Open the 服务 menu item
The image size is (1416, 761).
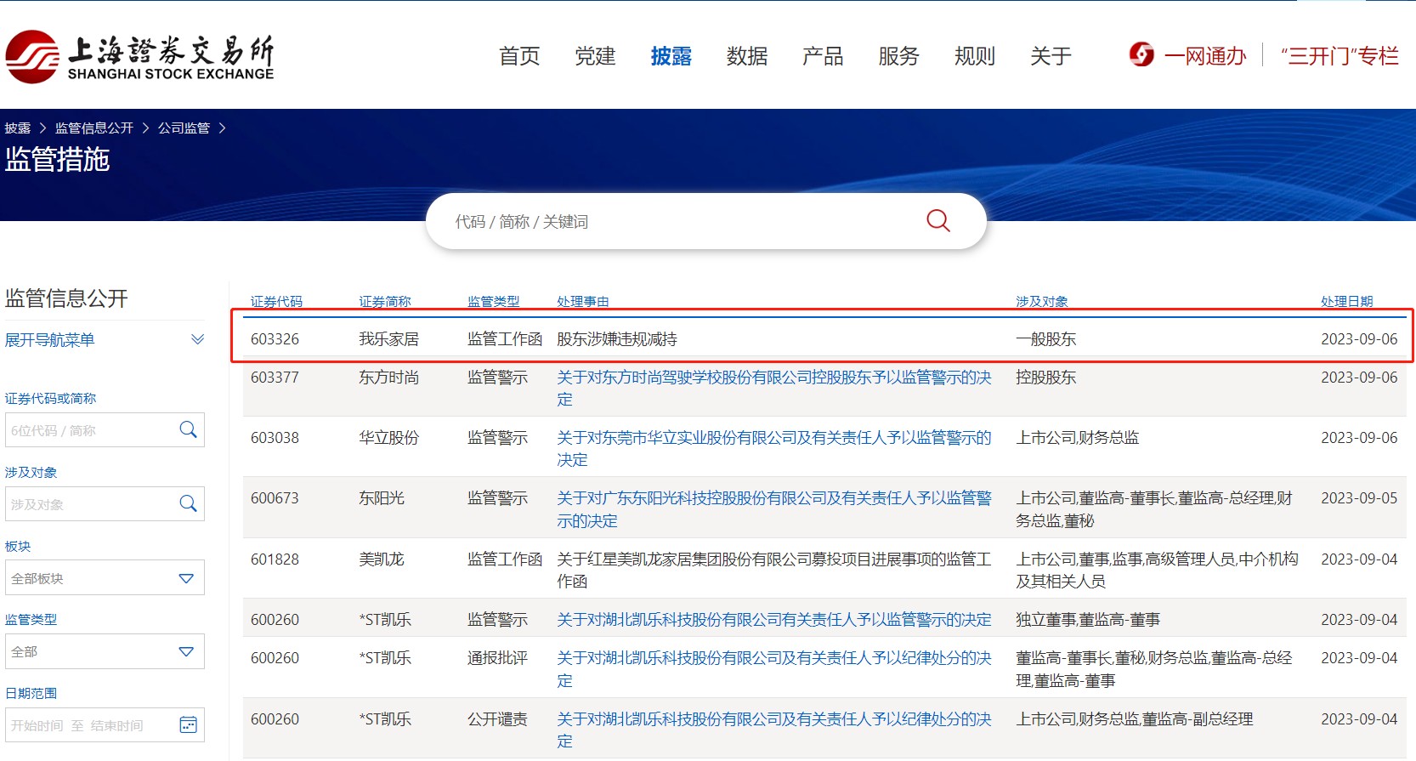tap(899, 56)
